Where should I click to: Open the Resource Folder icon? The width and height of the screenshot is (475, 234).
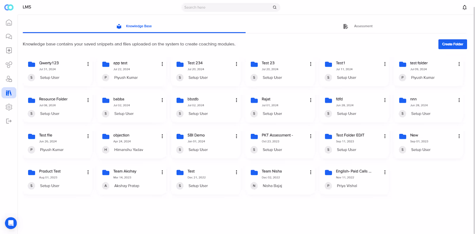tap(31, 100)
